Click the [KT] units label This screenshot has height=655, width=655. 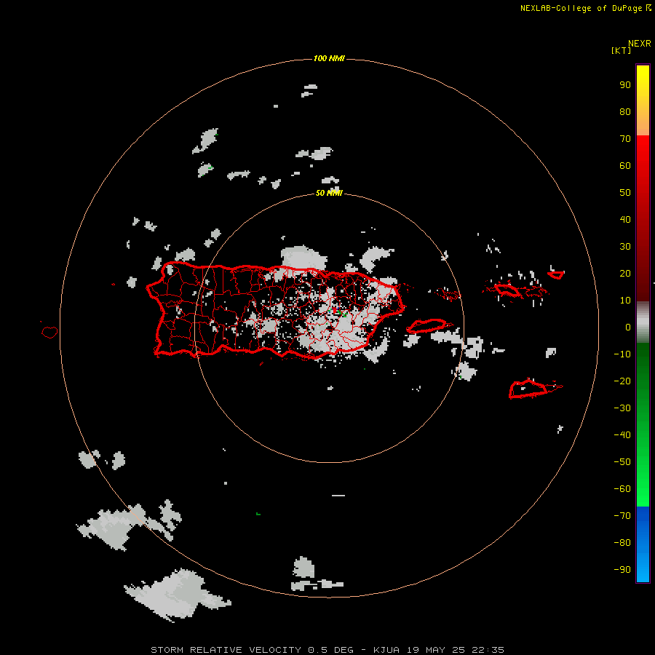click(621, 50)
